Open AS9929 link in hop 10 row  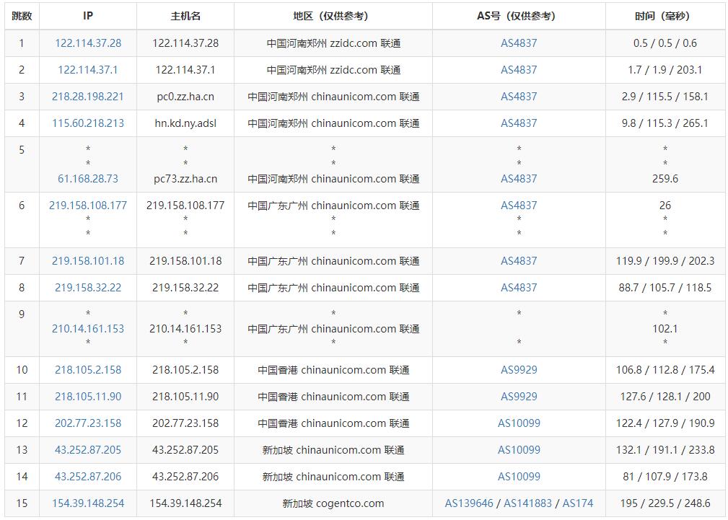coord(519,370)
